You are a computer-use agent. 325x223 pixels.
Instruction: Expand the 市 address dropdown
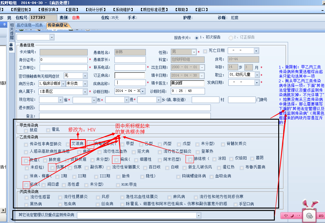(94, 100)
